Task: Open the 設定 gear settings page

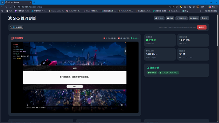Action: pyautogui.click(x=204, y=18)
